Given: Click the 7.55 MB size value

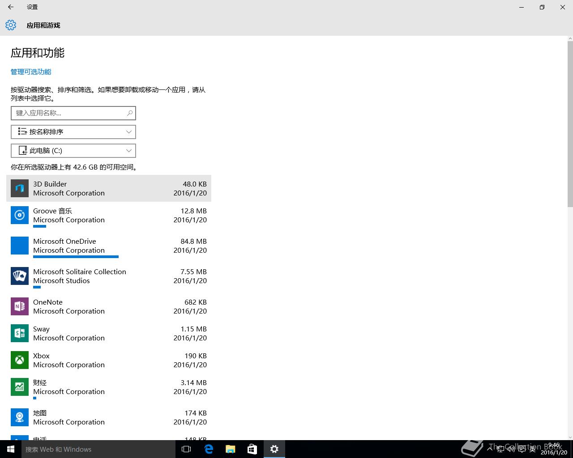Looking at the screenshot, I should (x=194, y=271).
